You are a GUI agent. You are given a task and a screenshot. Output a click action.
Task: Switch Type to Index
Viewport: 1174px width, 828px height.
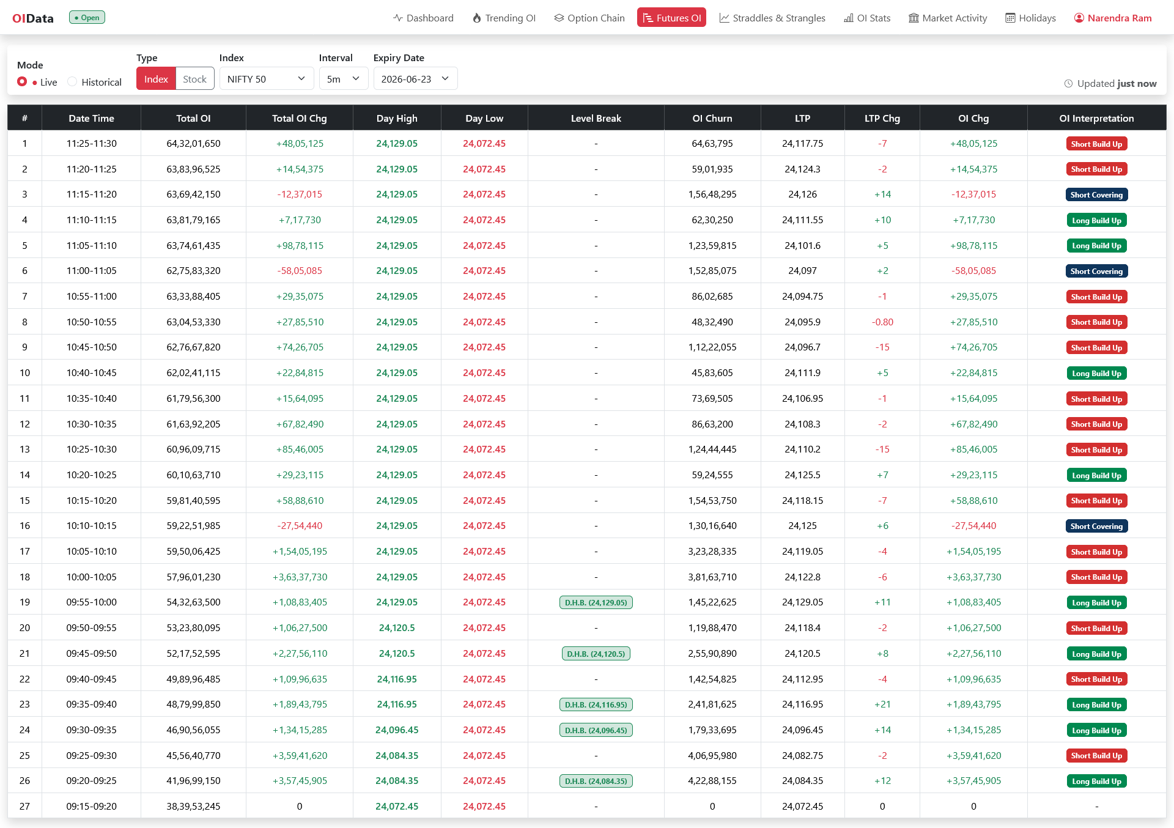pyautogui.click(x=156, y=79)
